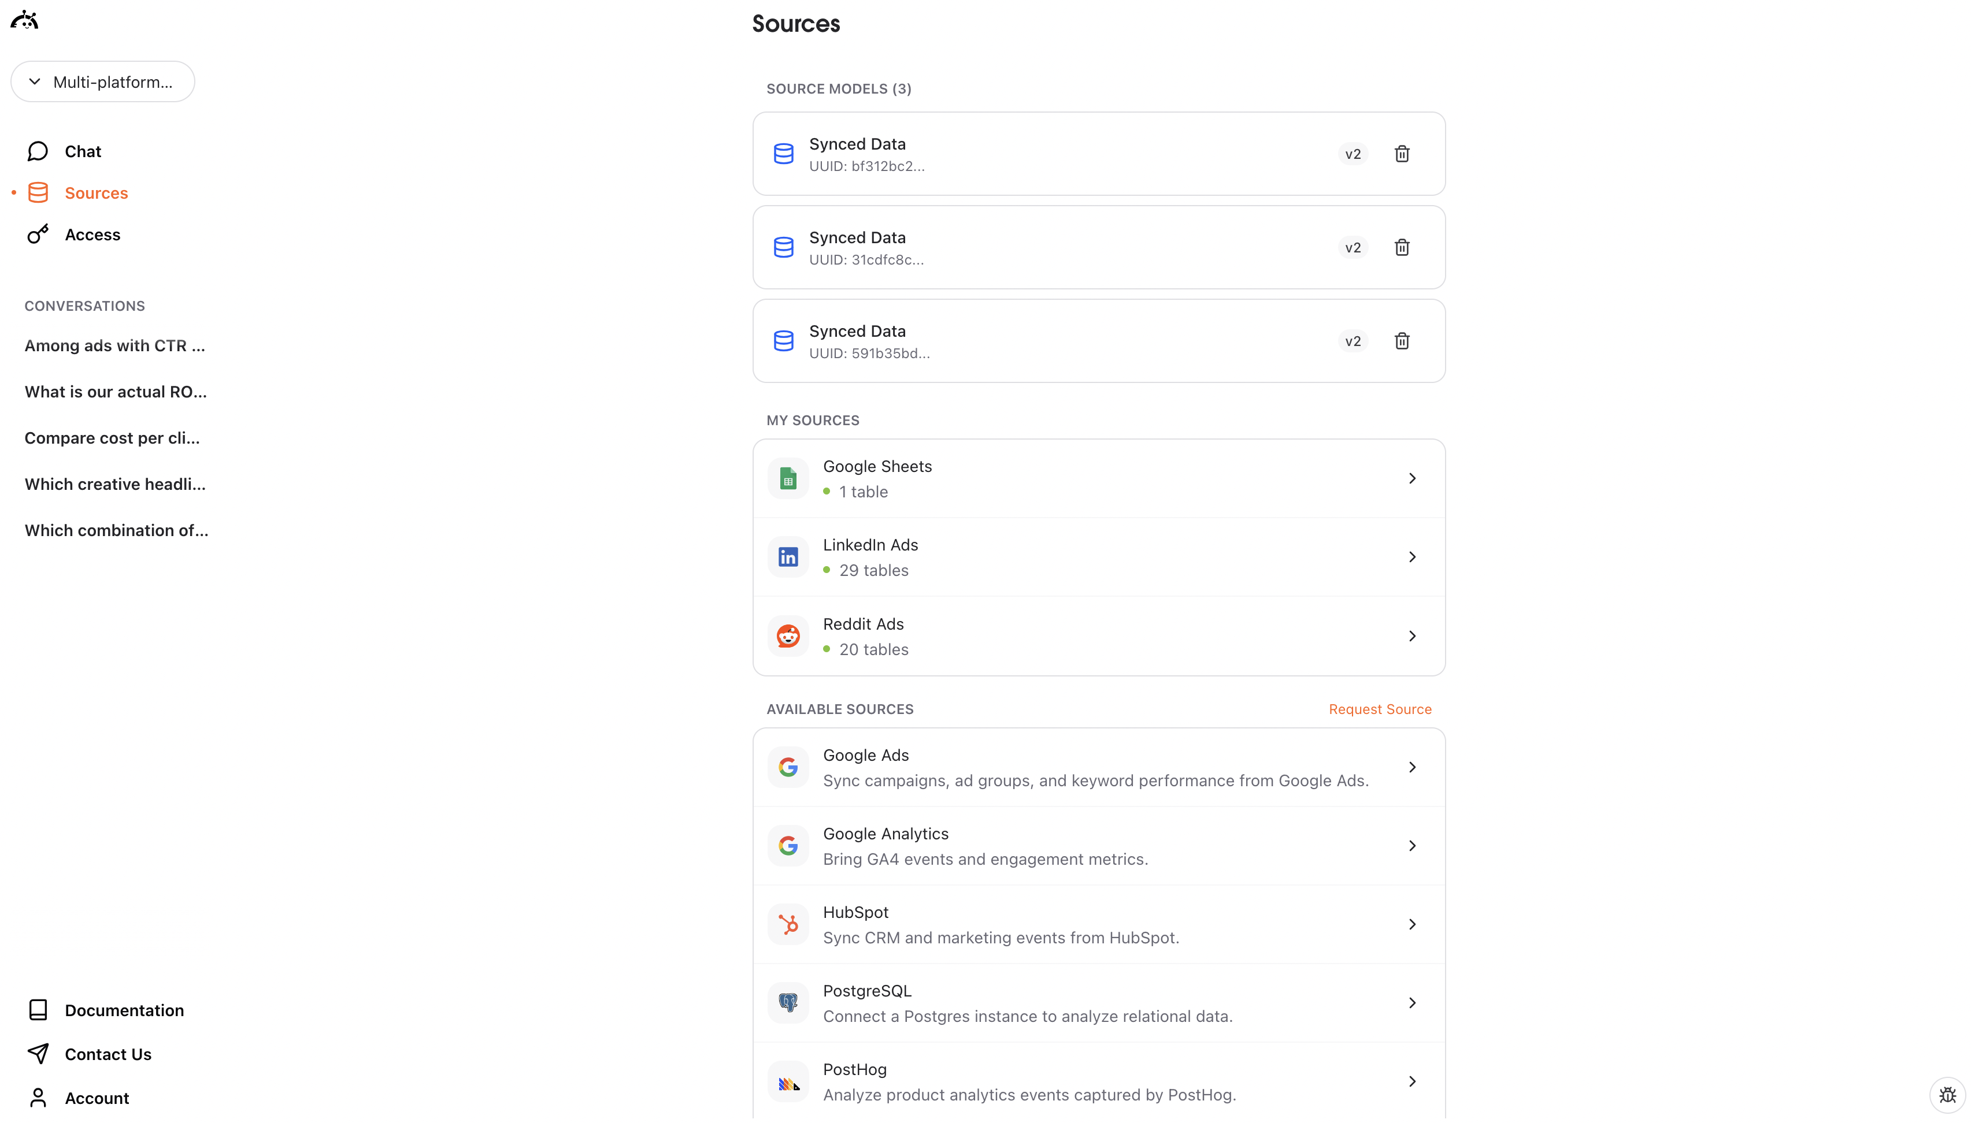Click the app logo in top-left corner

pos(25,20)
